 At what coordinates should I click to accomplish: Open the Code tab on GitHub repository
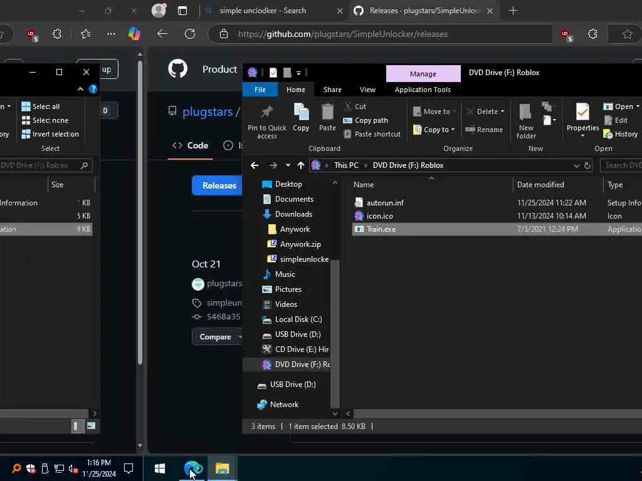(x=191, y=145)
